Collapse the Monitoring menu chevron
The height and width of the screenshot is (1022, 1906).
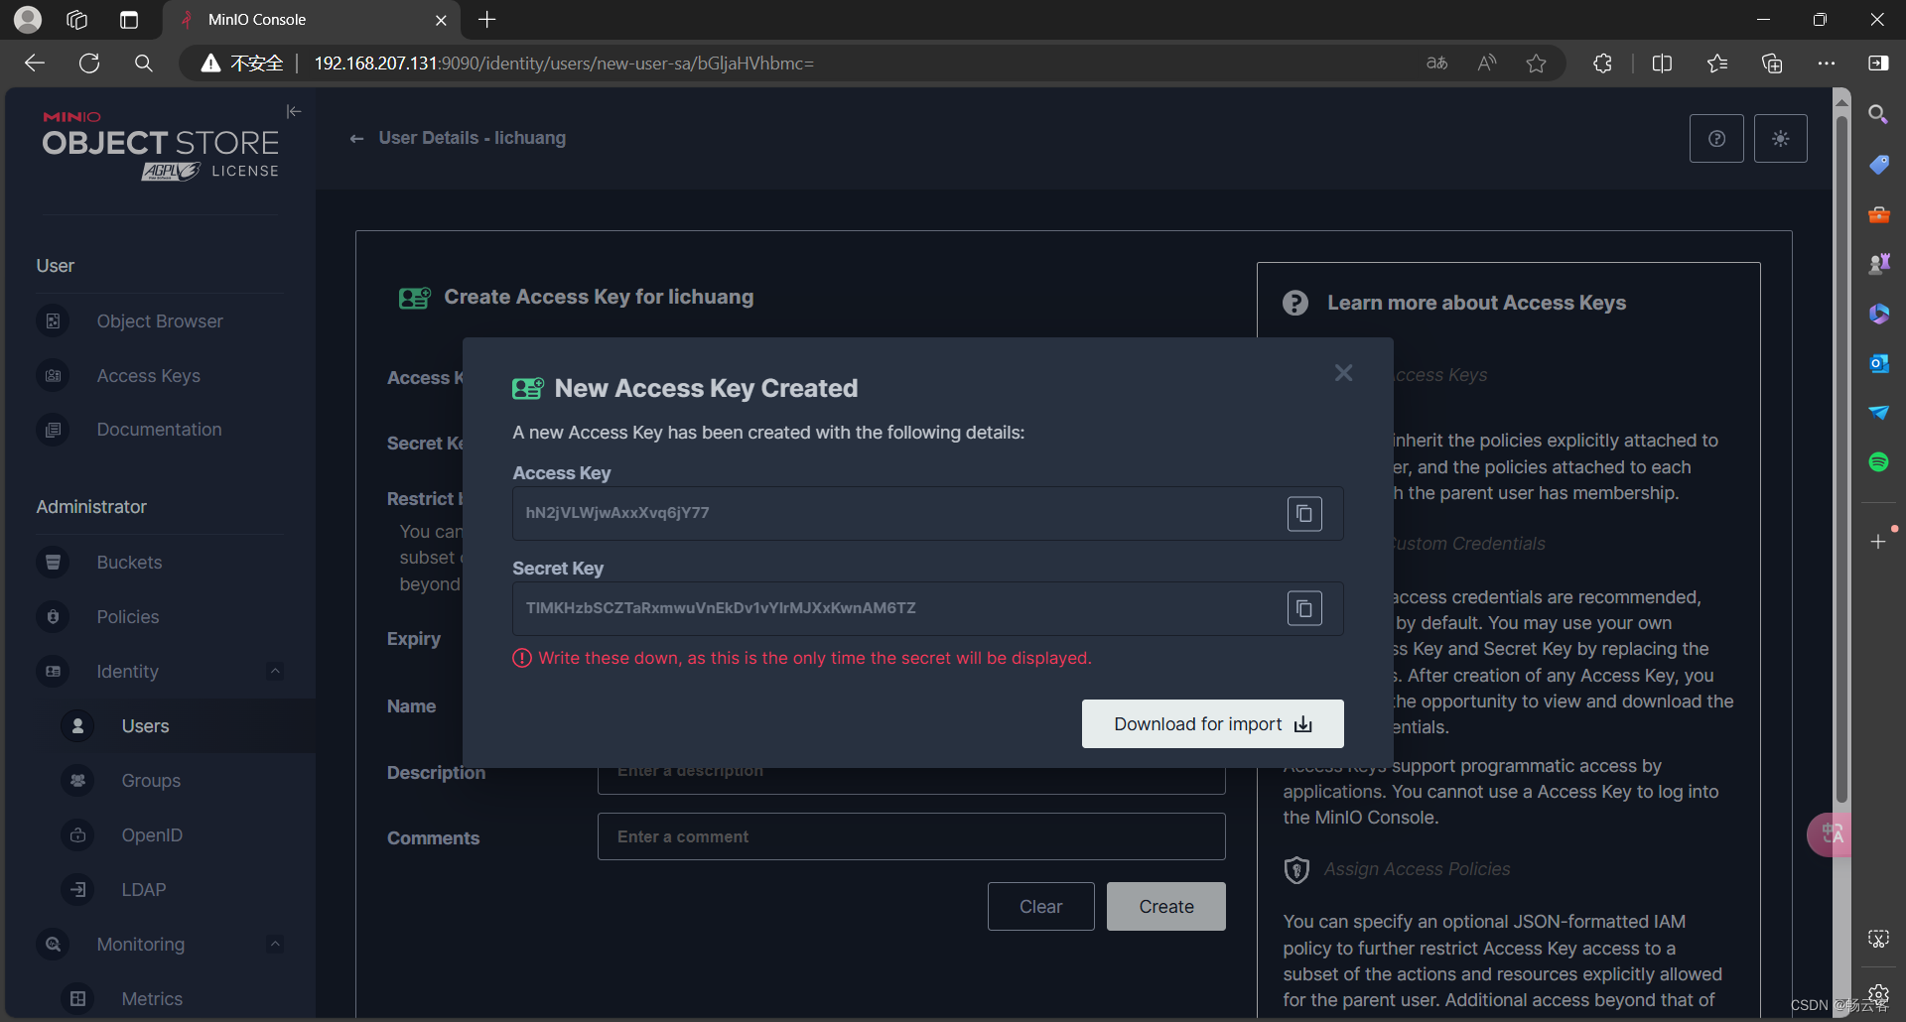275,944
